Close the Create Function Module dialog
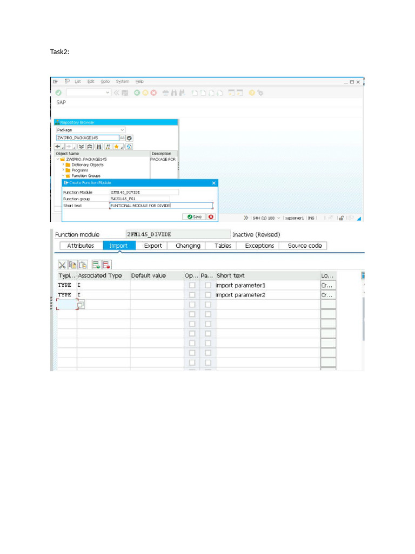This screenshot has height=554, width=415. pyautogui.click(x=213, y=183)
